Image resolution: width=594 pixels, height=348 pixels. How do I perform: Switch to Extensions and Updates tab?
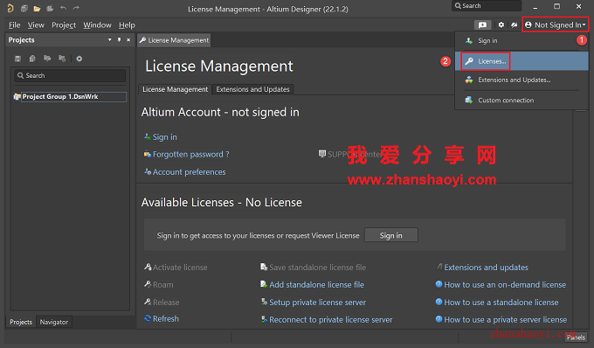(252, 89)
